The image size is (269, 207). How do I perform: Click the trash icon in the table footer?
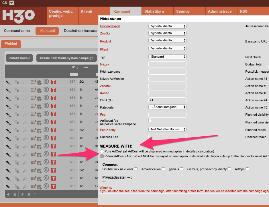click(x=15, y=194)
